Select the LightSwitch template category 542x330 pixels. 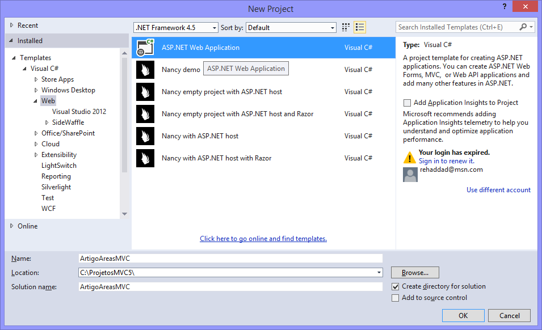click(x=59, y=166)
